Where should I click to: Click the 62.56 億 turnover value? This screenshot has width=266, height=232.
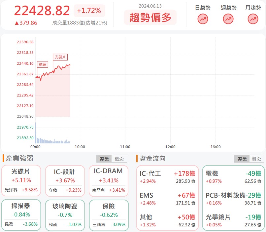(x=253, y=181)
